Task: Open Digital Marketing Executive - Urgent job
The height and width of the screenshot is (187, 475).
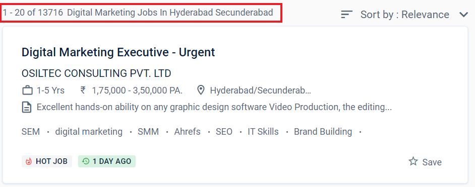Action: click(x=118, y=52)
